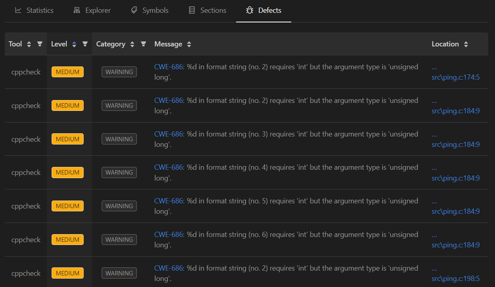Switch to the Statistics tab
This screenshot has height=287, width=495.
click(x=34, y=10)
